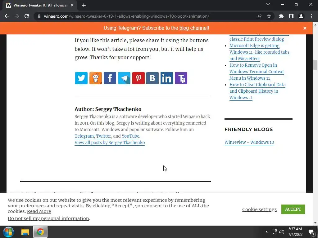318x238 pixels.
Task: Open the blog channel link
Action: point(194,28)
